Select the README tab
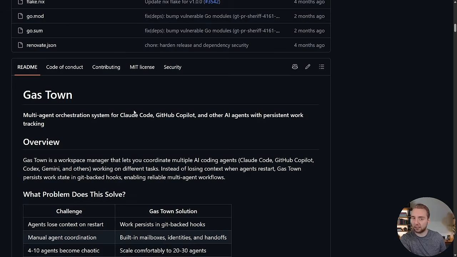Viewport: 457px width, 257px height. 27,67
